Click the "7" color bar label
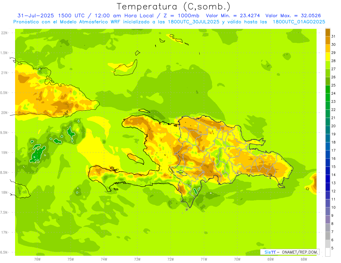This screenshot has width=341, height=263. pyautogui.click(x=332, y=232)
